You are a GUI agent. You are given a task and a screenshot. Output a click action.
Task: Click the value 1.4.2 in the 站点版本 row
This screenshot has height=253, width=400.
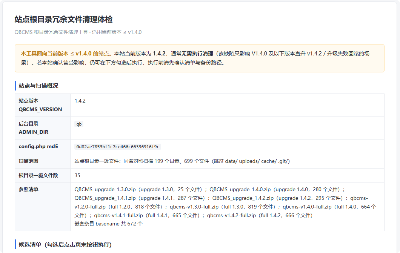coord(80,101)
